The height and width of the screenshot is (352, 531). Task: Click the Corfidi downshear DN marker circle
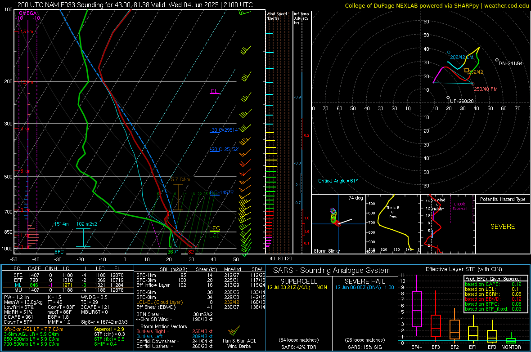pyautogui.click(x=497, y=60)
